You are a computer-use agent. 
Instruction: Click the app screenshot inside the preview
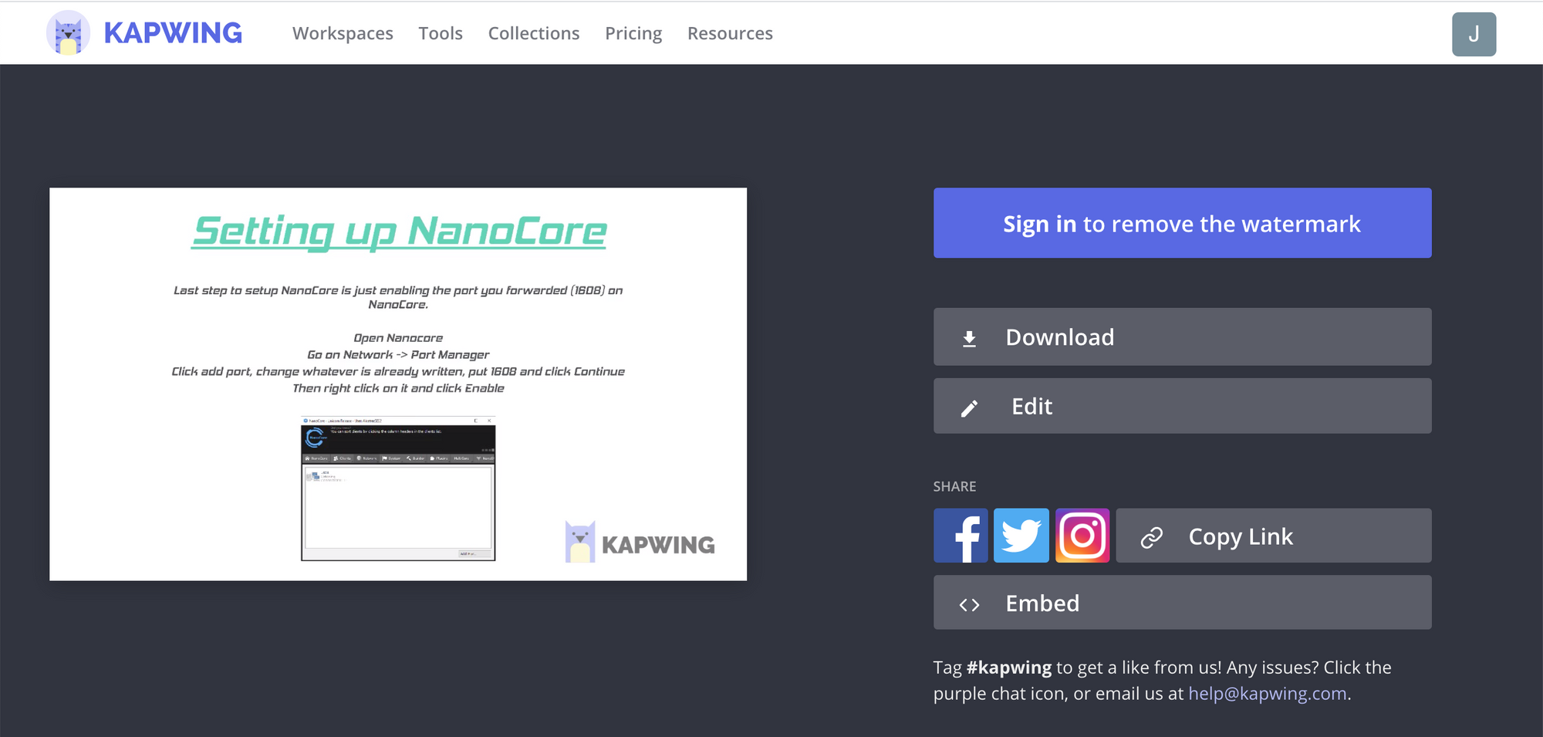click(x=398, y=489)
